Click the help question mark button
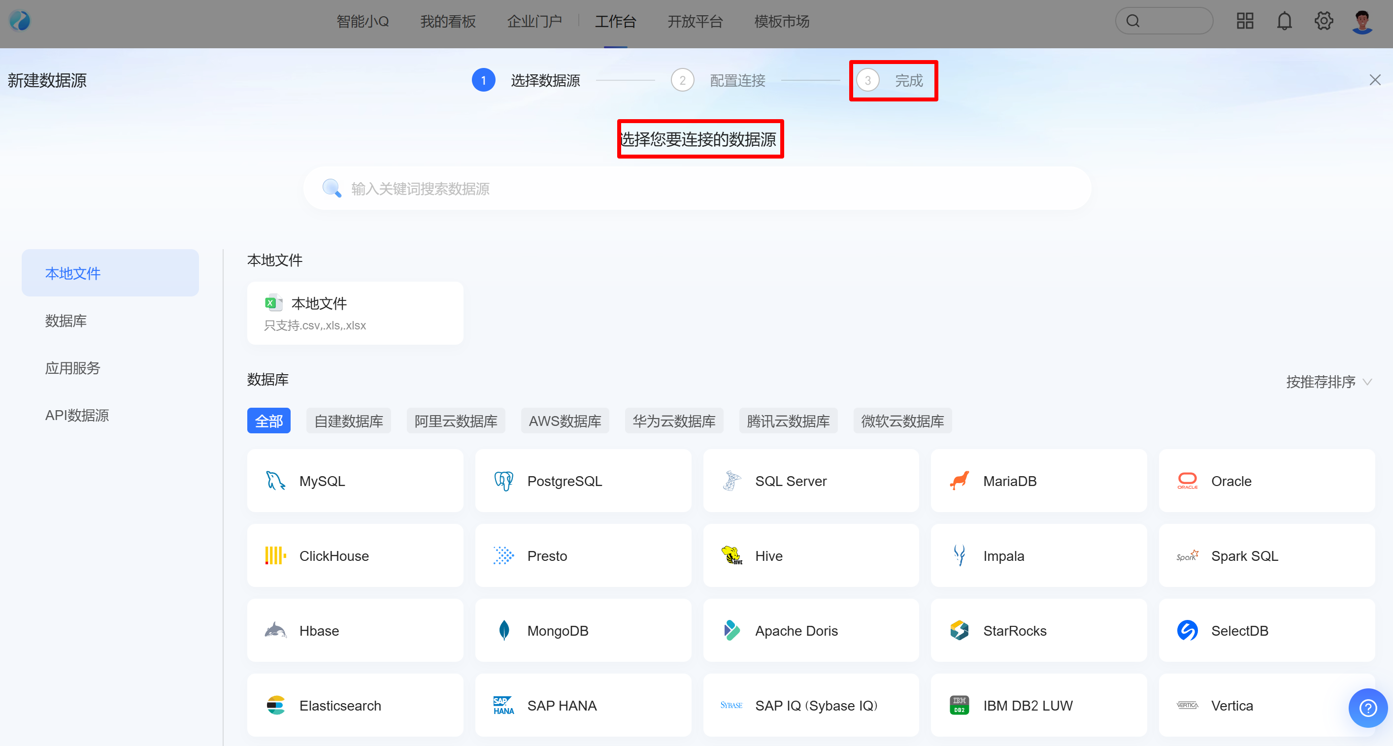 click(1367, 708)
